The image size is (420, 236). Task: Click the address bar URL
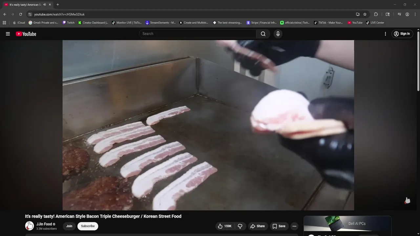59,14
